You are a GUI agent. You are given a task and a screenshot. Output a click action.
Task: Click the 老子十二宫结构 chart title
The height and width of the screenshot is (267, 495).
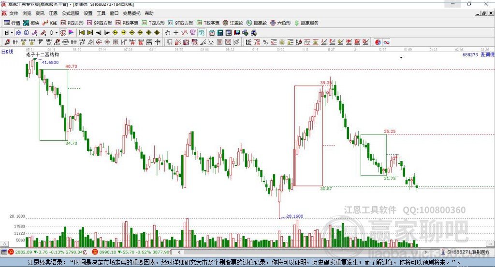click(43, 54)
